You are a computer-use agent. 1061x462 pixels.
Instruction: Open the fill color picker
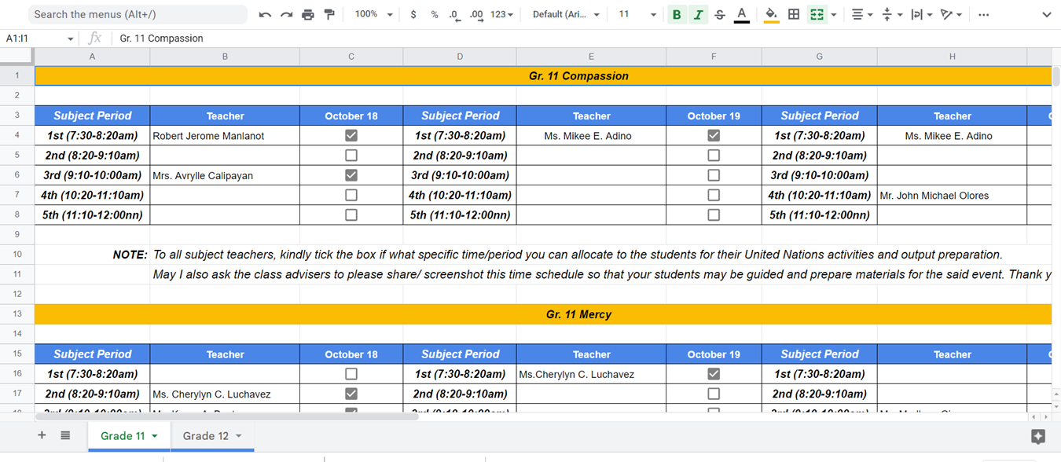772,15
